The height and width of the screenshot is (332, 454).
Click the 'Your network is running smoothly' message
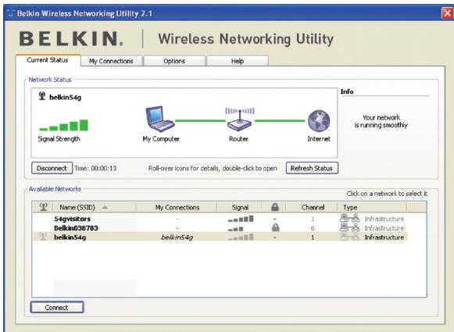click(x=381, y=121)
